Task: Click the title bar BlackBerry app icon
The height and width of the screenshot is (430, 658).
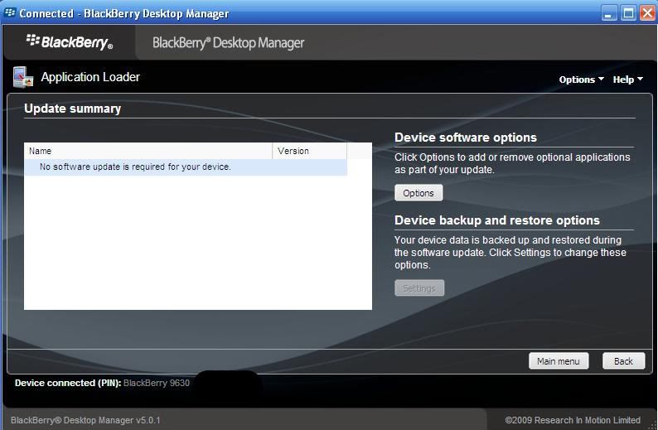Action: tap(10, 13)
